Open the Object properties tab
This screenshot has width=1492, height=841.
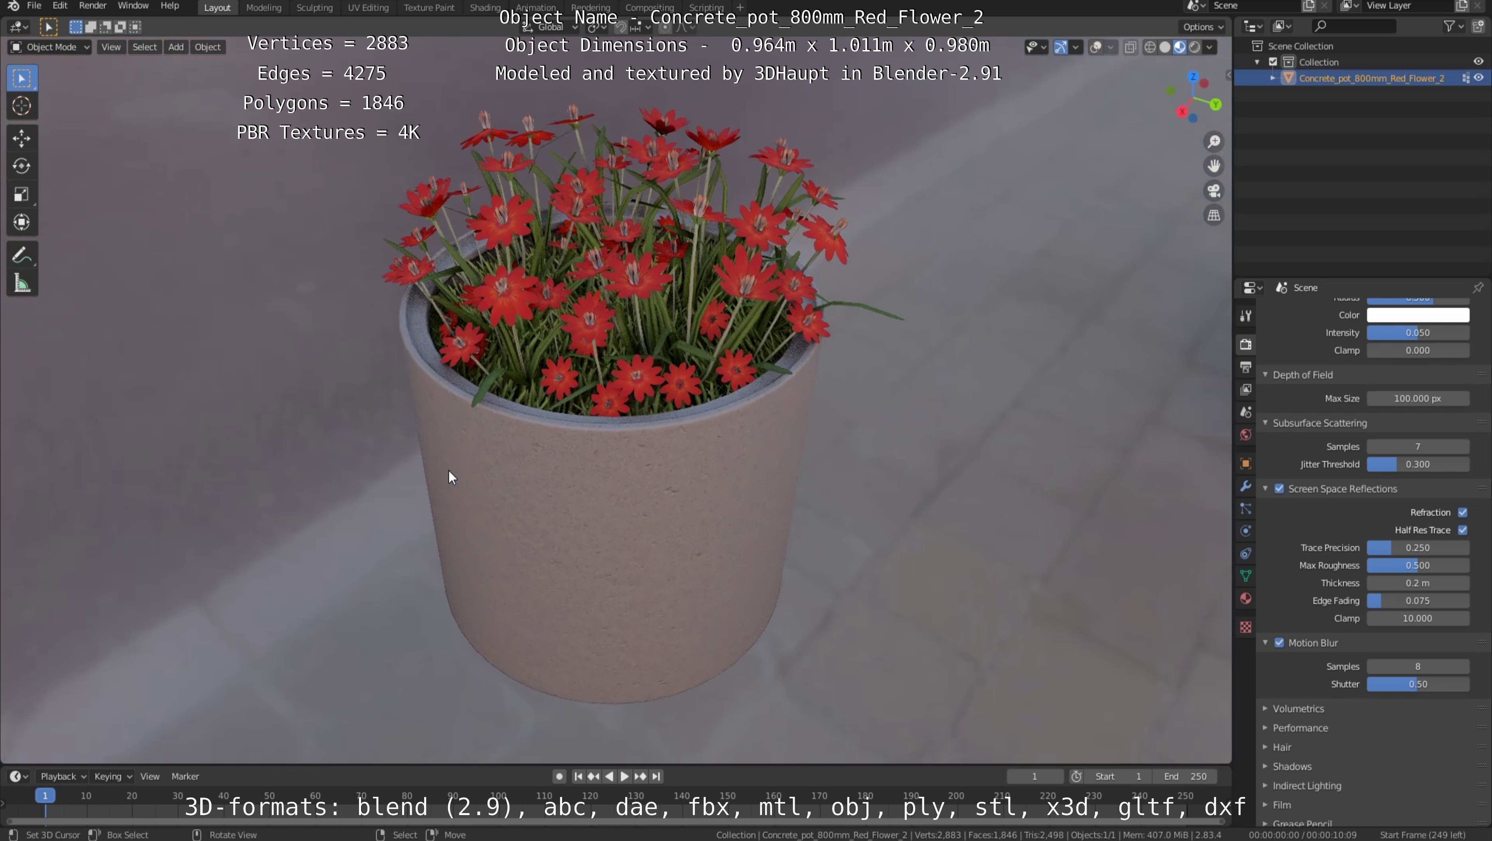coord(1245,464)
